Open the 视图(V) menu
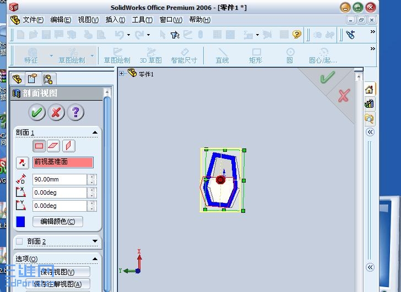Image resolution: width=401 pixels, height=292 pixels. (x=88, y=20)
